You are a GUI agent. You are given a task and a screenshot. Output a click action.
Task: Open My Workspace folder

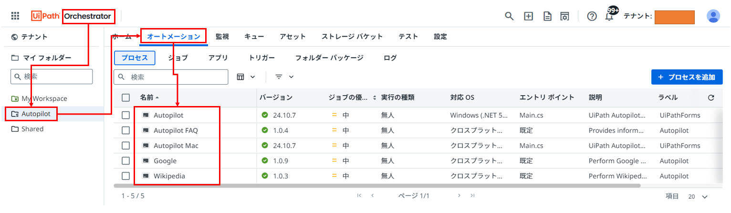coord(44,98)
